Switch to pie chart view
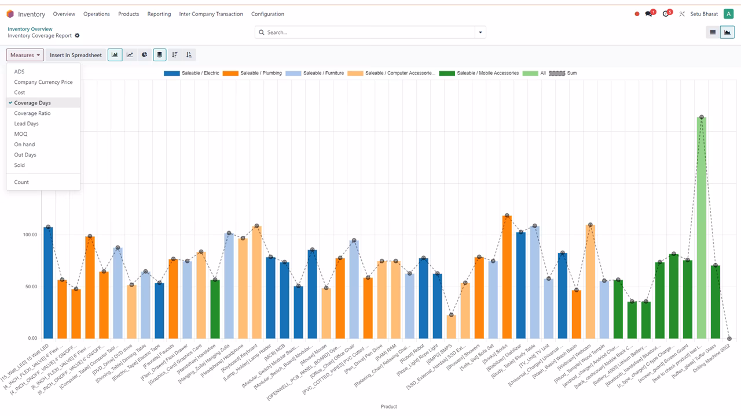The image size is (741, 416). (145, 55)
